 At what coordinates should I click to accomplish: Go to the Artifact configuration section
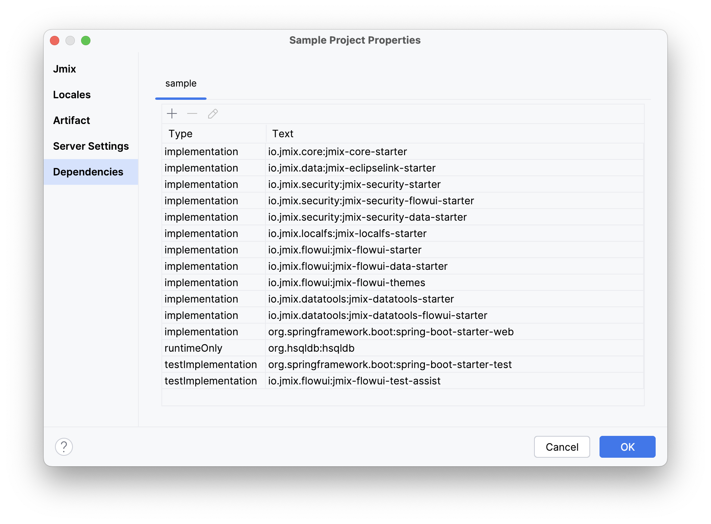click(71, 120)
